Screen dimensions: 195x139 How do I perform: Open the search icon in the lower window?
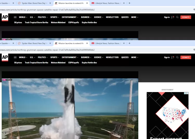click(177, 57)
